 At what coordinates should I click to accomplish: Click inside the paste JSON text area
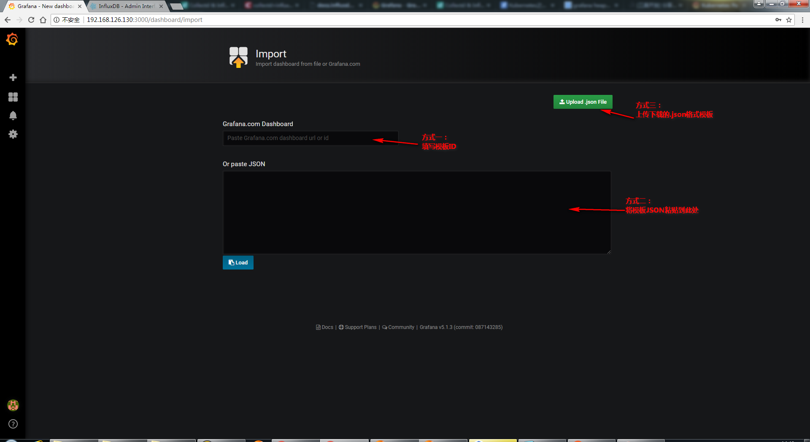[417, 212]
